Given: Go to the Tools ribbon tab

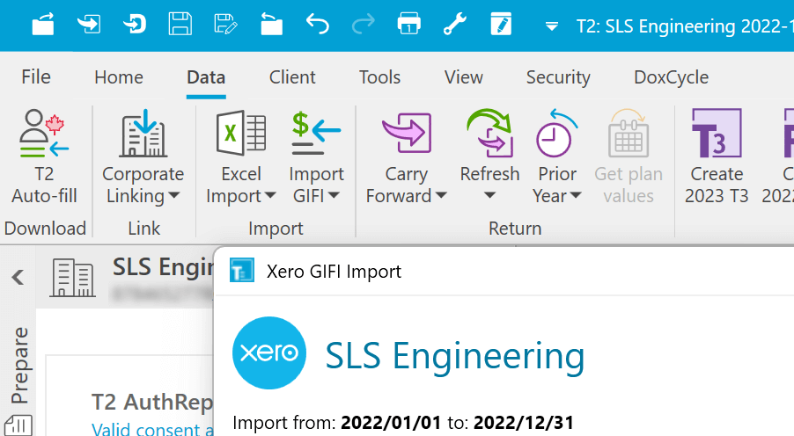Looking at the screenshot, I should [x=379, y=77].
